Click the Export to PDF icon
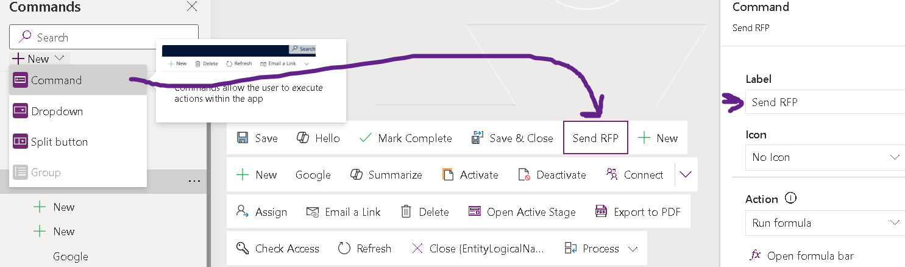The width and height of the screenshot is (905, 267). coord(601,212)
